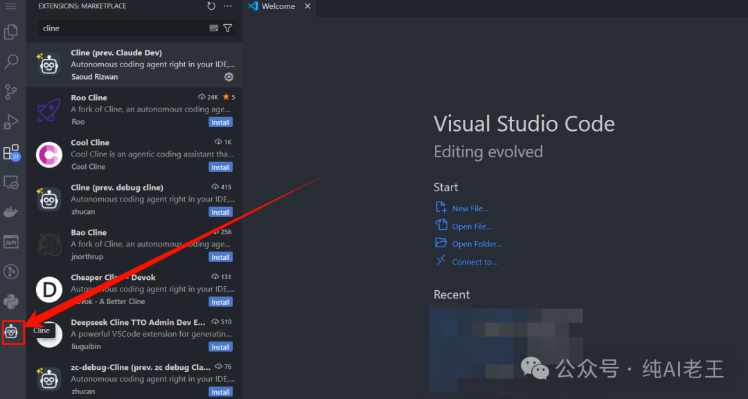Click the Open File... link
The width and height of the screenshot is (748, 399).
point(472,227)
